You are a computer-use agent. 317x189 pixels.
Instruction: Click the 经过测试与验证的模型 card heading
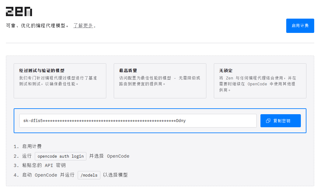(42, 71)
